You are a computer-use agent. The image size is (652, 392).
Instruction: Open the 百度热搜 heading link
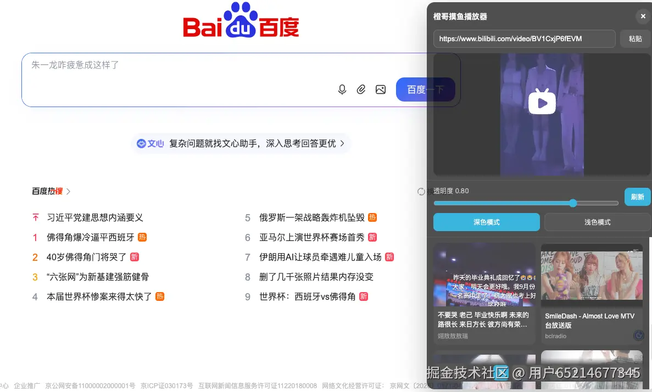(x=47, y=191)
